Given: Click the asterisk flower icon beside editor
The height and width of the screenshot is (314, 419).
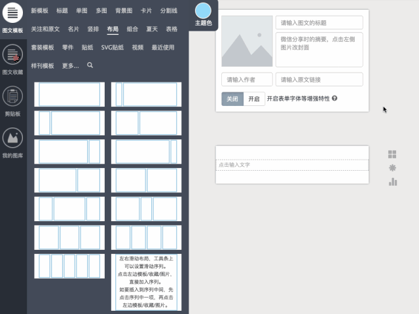Looking at the screenshot, I should 392,168.
